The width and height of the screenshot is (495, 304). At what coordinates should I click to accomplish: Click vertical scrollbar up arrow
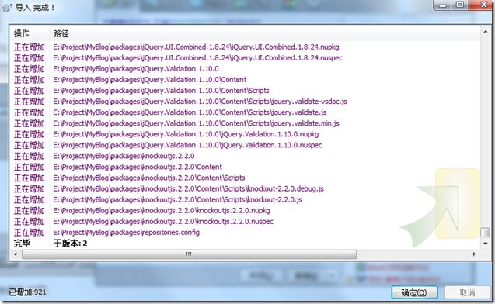485,31
